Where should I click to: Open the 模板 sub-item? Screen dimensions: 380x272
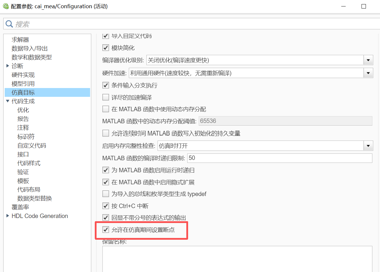pyautogui.click(x=23, y=181)
